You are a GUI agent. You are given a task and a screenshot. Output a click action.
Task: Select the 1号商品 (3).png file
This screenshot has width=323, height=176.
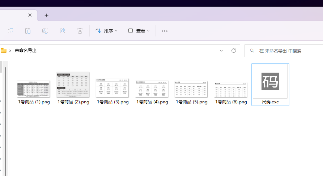[112, 88]
